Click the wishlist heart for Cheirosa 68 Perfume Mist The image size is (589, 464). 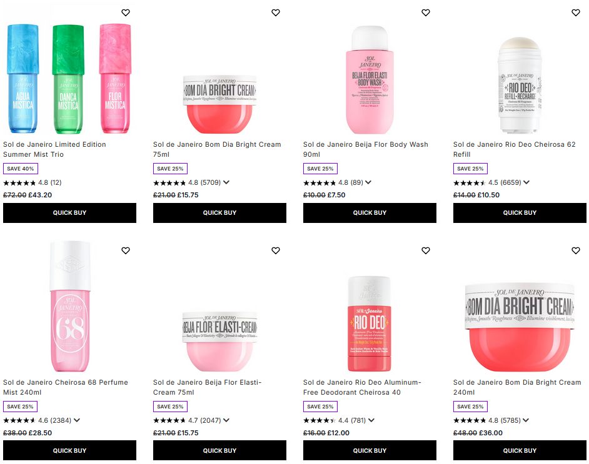[x=125, y=250]
